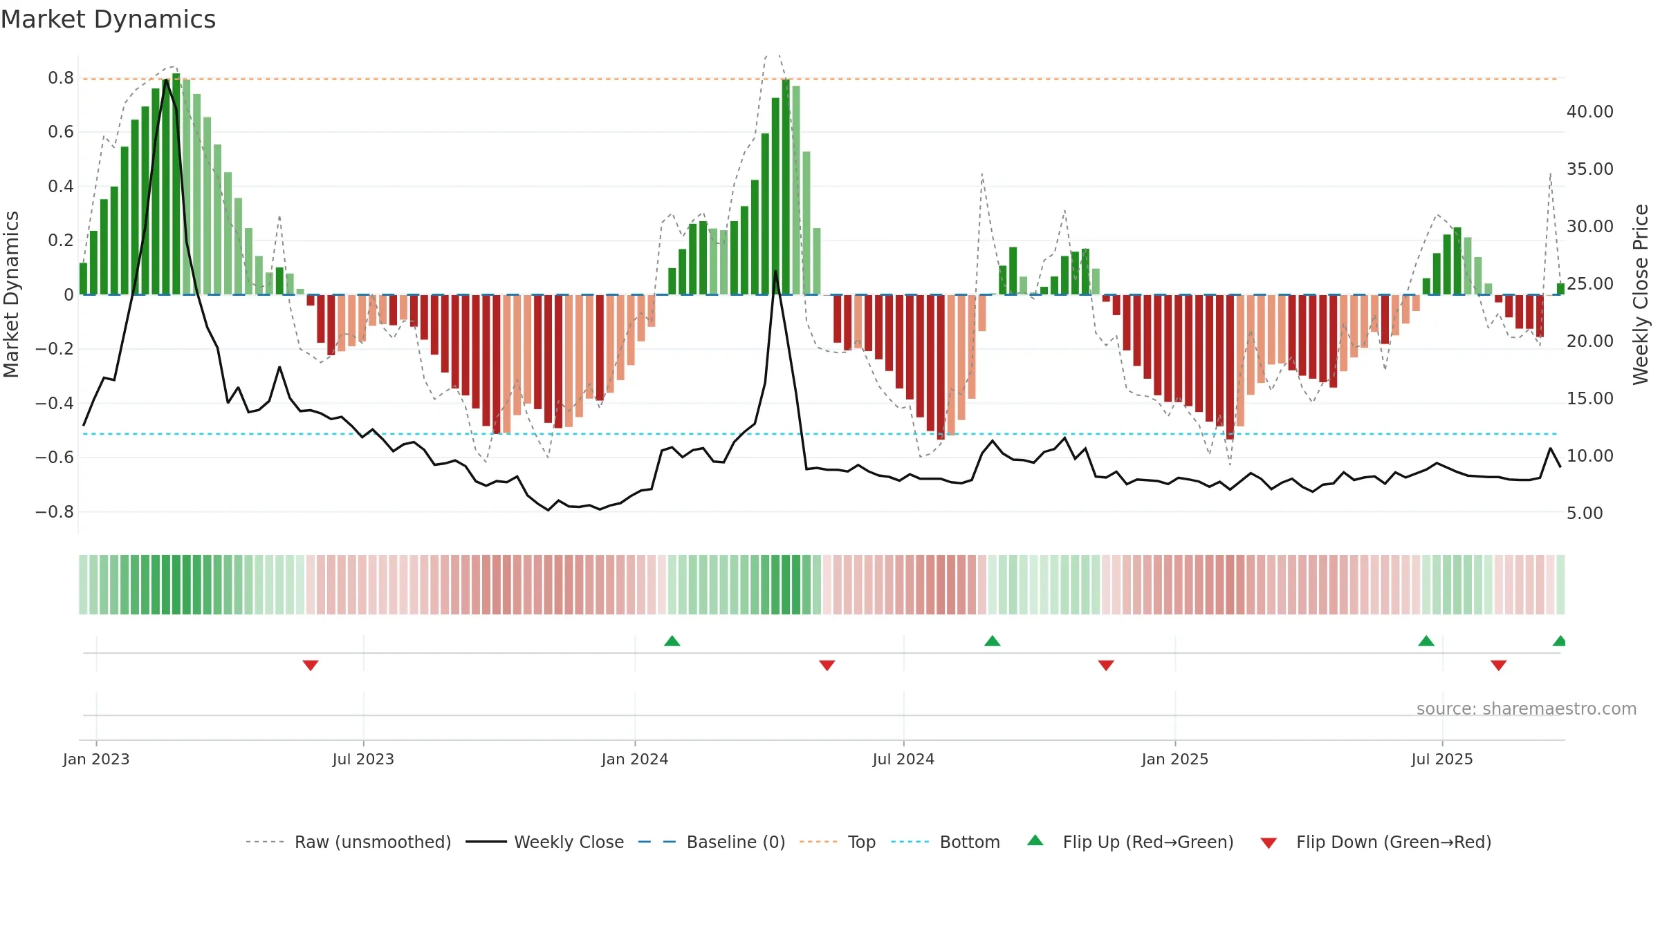Click the 25.00 right axis price label
The width and height of the screenshot is (1660, 933).
pos(1589,284)
